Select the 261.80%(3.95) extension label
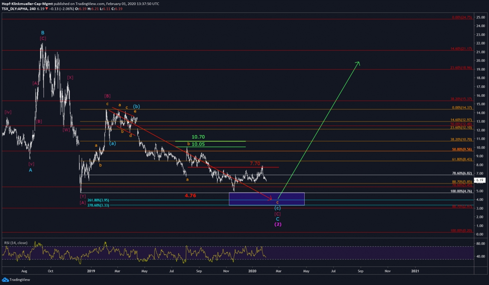Image resolution: width=489 pixels, height=285 pixels. pyautogui.click(x=98, y=200)
